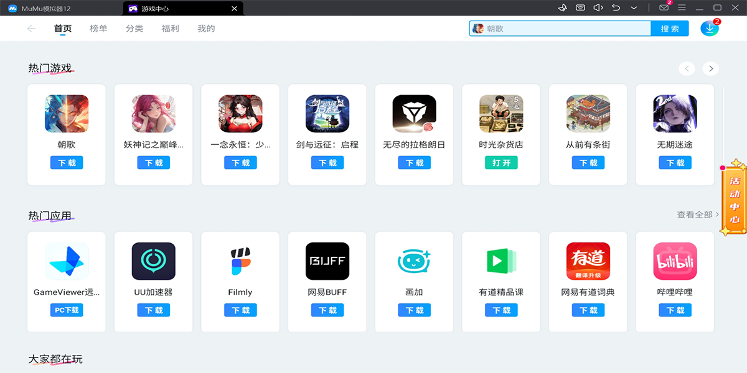Click the bilibili app icon
Screen dimensions: 747x373
point(675,261)
